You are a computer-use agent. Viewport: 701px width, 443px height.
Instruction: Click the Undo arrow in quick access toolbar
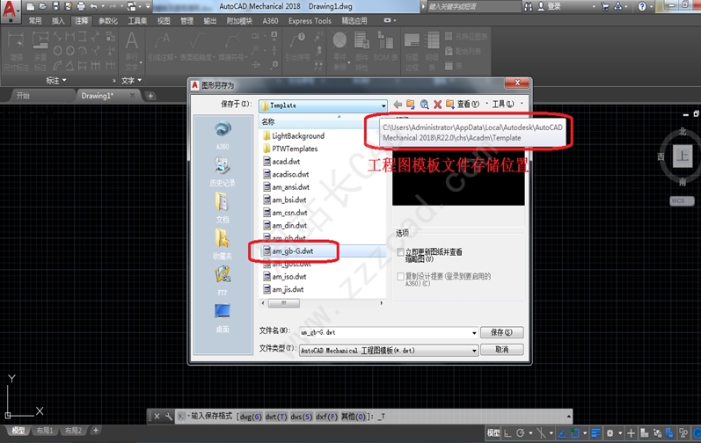93,6
